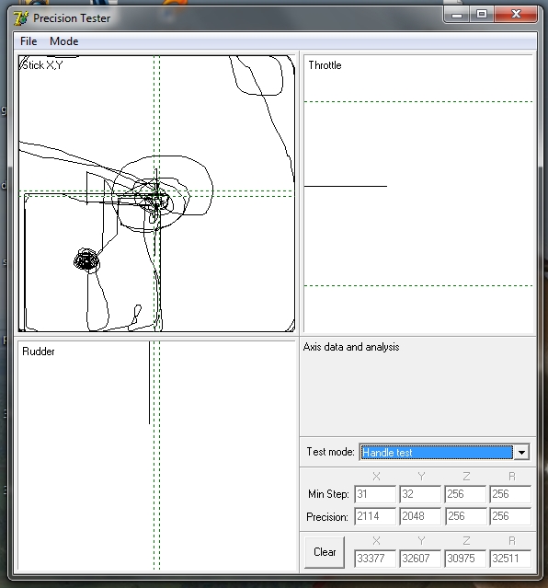The image size is (548, 588).
Task: Open the File menu
Action: click(29, 41)
